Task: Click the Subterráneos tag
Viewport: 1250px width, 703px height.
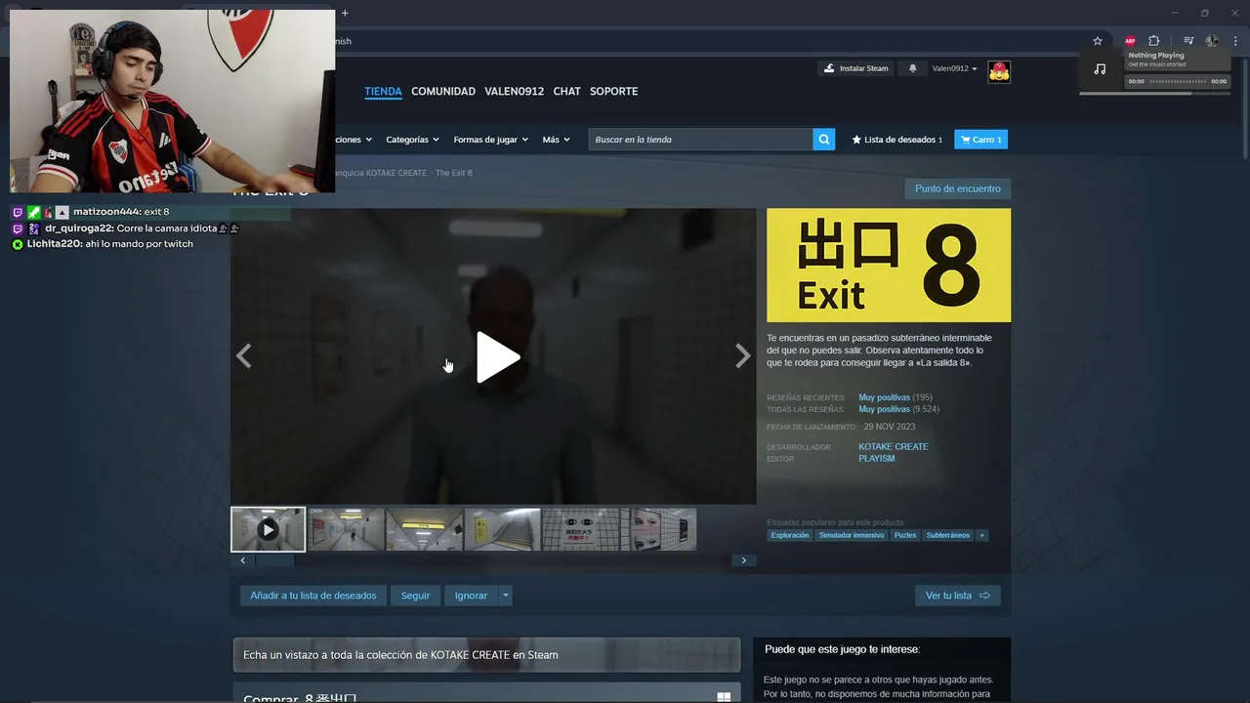Action: (x=947, y=535)
